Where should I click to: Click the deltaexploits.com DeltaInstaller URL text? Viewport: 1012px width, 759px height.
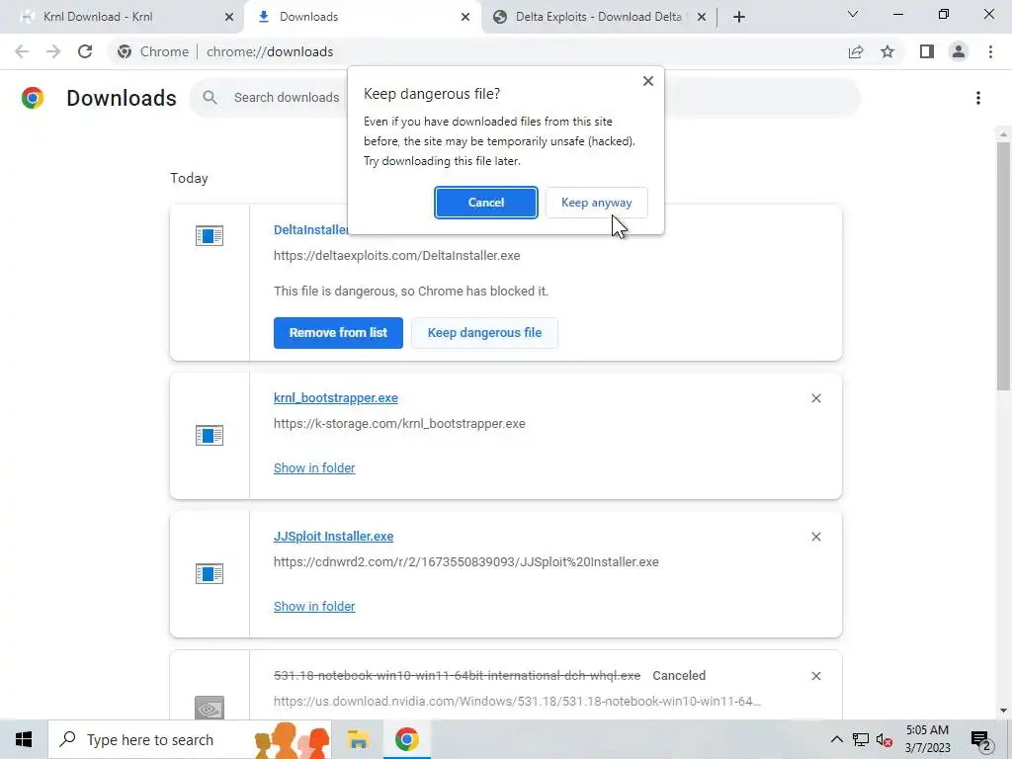click(x=397, y=256)
